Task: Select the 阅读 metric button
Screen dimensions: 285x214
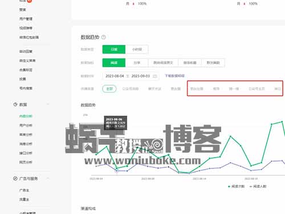Action: click(114, 63)
